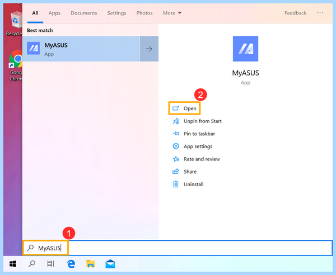Click the large MyASUS app logo in details pane
Viewport: 336px width, 275px height.
[x=245, y=49]
